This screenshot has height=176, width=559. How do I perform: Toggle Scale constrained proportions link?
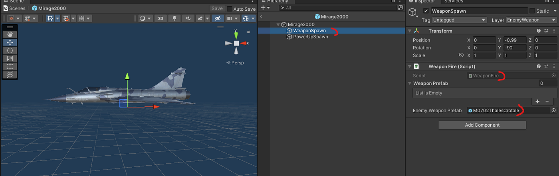tap(461, 55)
